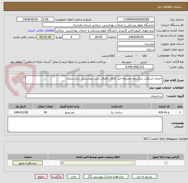This screenshot has width=188, height=183.
Task: Click the الزامی بودن ارائه مجوز header
Action: click(x=166, y=157)
